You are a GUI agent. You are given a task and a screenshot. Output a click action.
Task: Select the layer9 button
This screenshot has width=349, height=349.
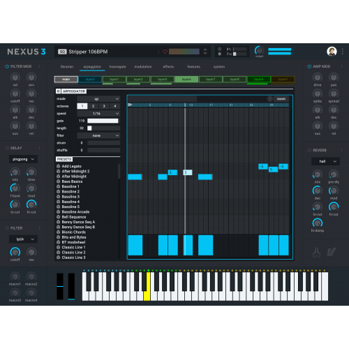click(283, 80)
